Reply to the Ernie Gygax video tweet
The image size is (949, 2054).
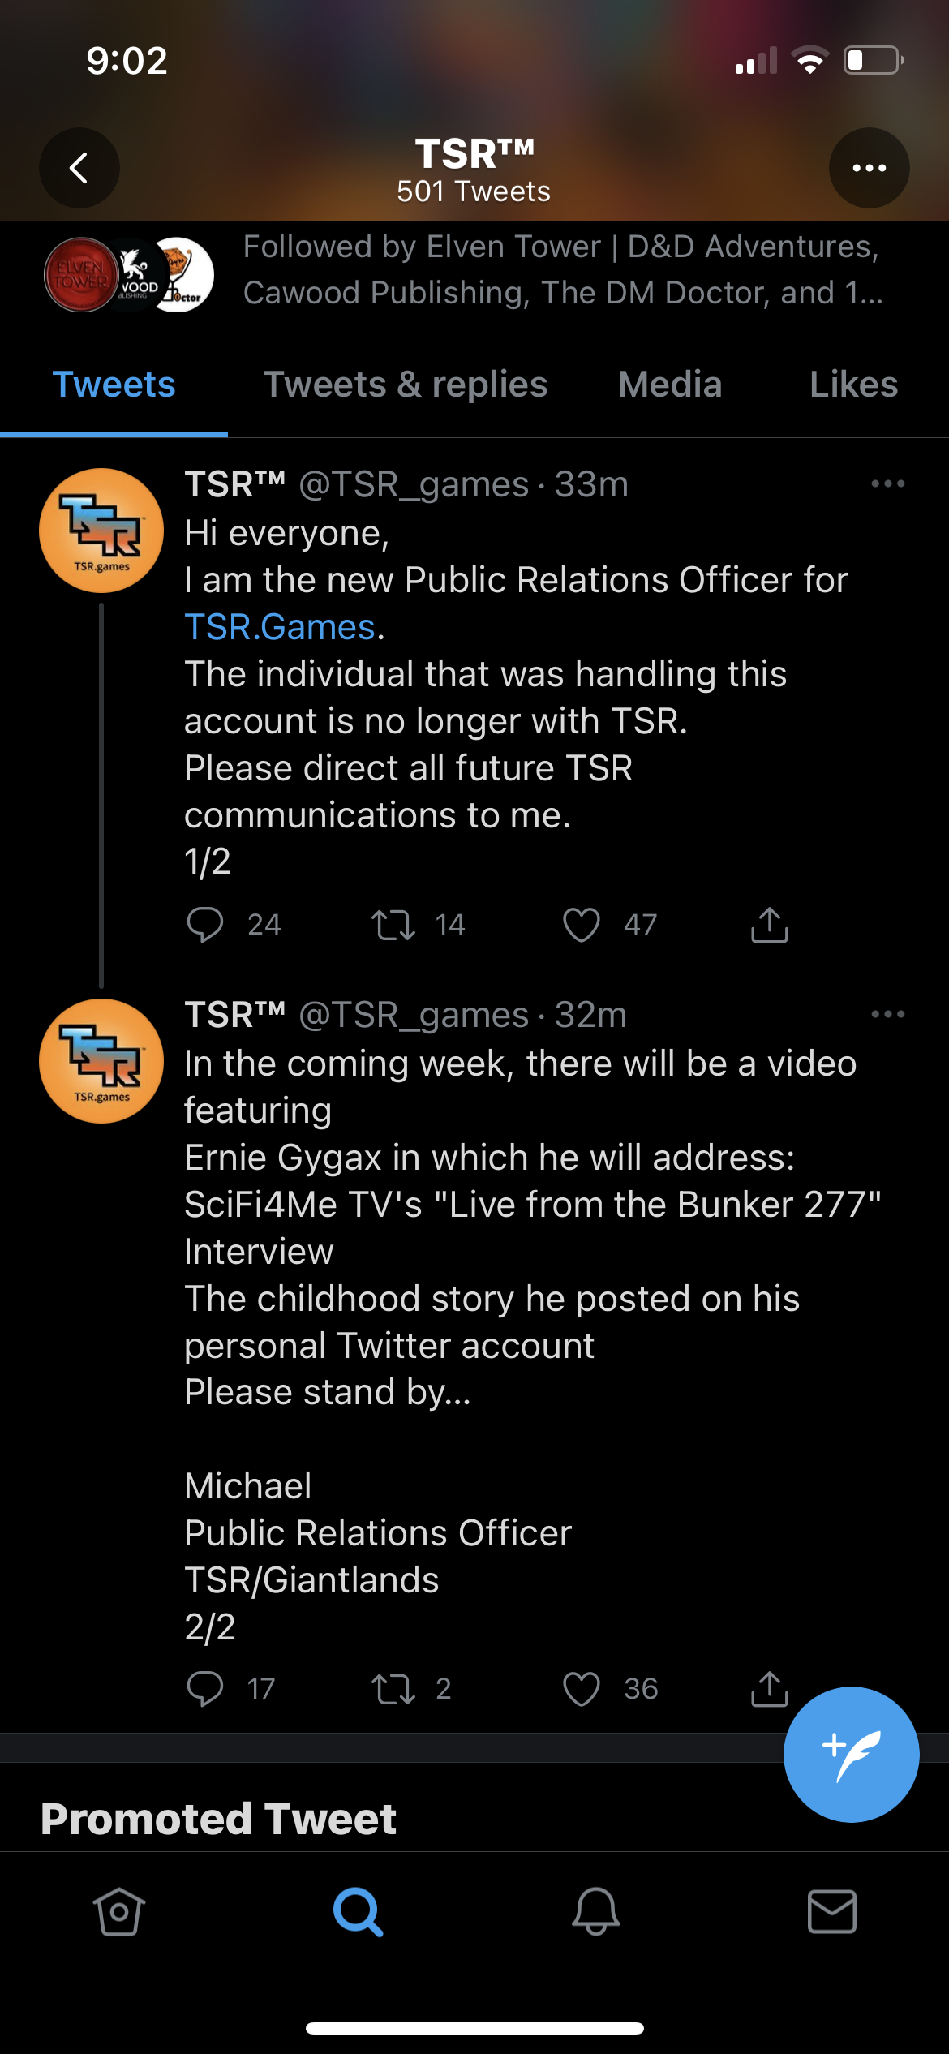point(205,1689)
